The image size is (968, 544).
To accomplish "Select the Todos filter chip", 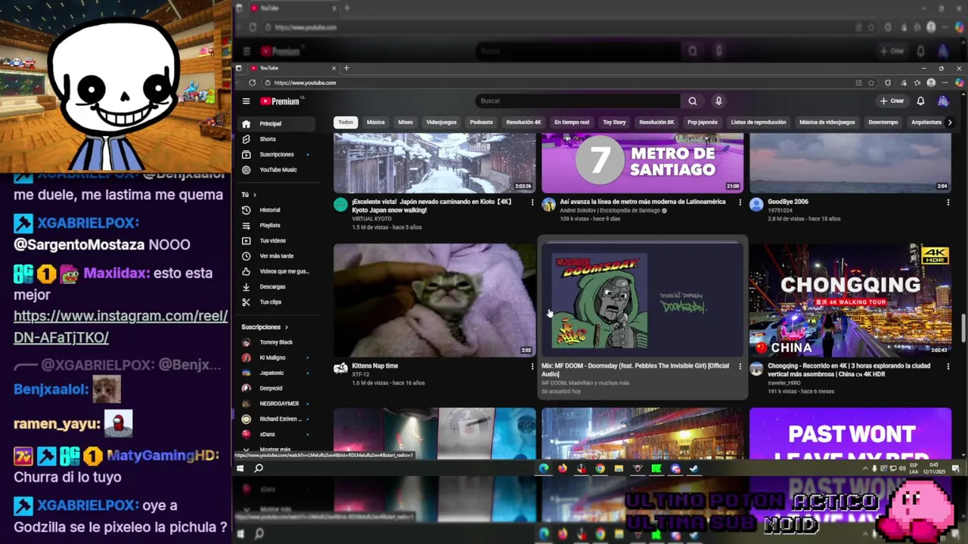I will [x=346, y=122].
